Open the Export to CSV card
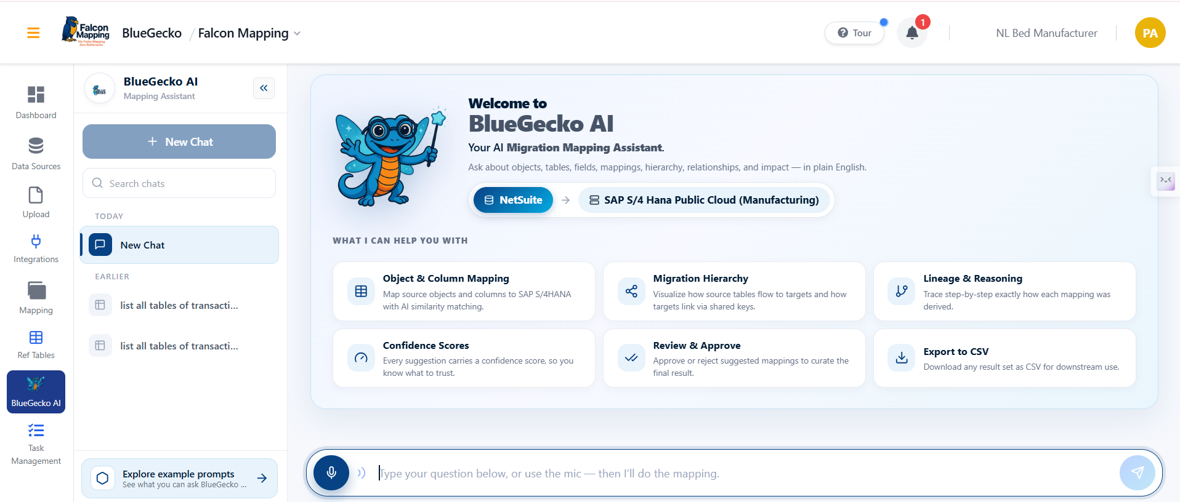The height and width of the screenshot is (502, 1180). point(1004,358)
